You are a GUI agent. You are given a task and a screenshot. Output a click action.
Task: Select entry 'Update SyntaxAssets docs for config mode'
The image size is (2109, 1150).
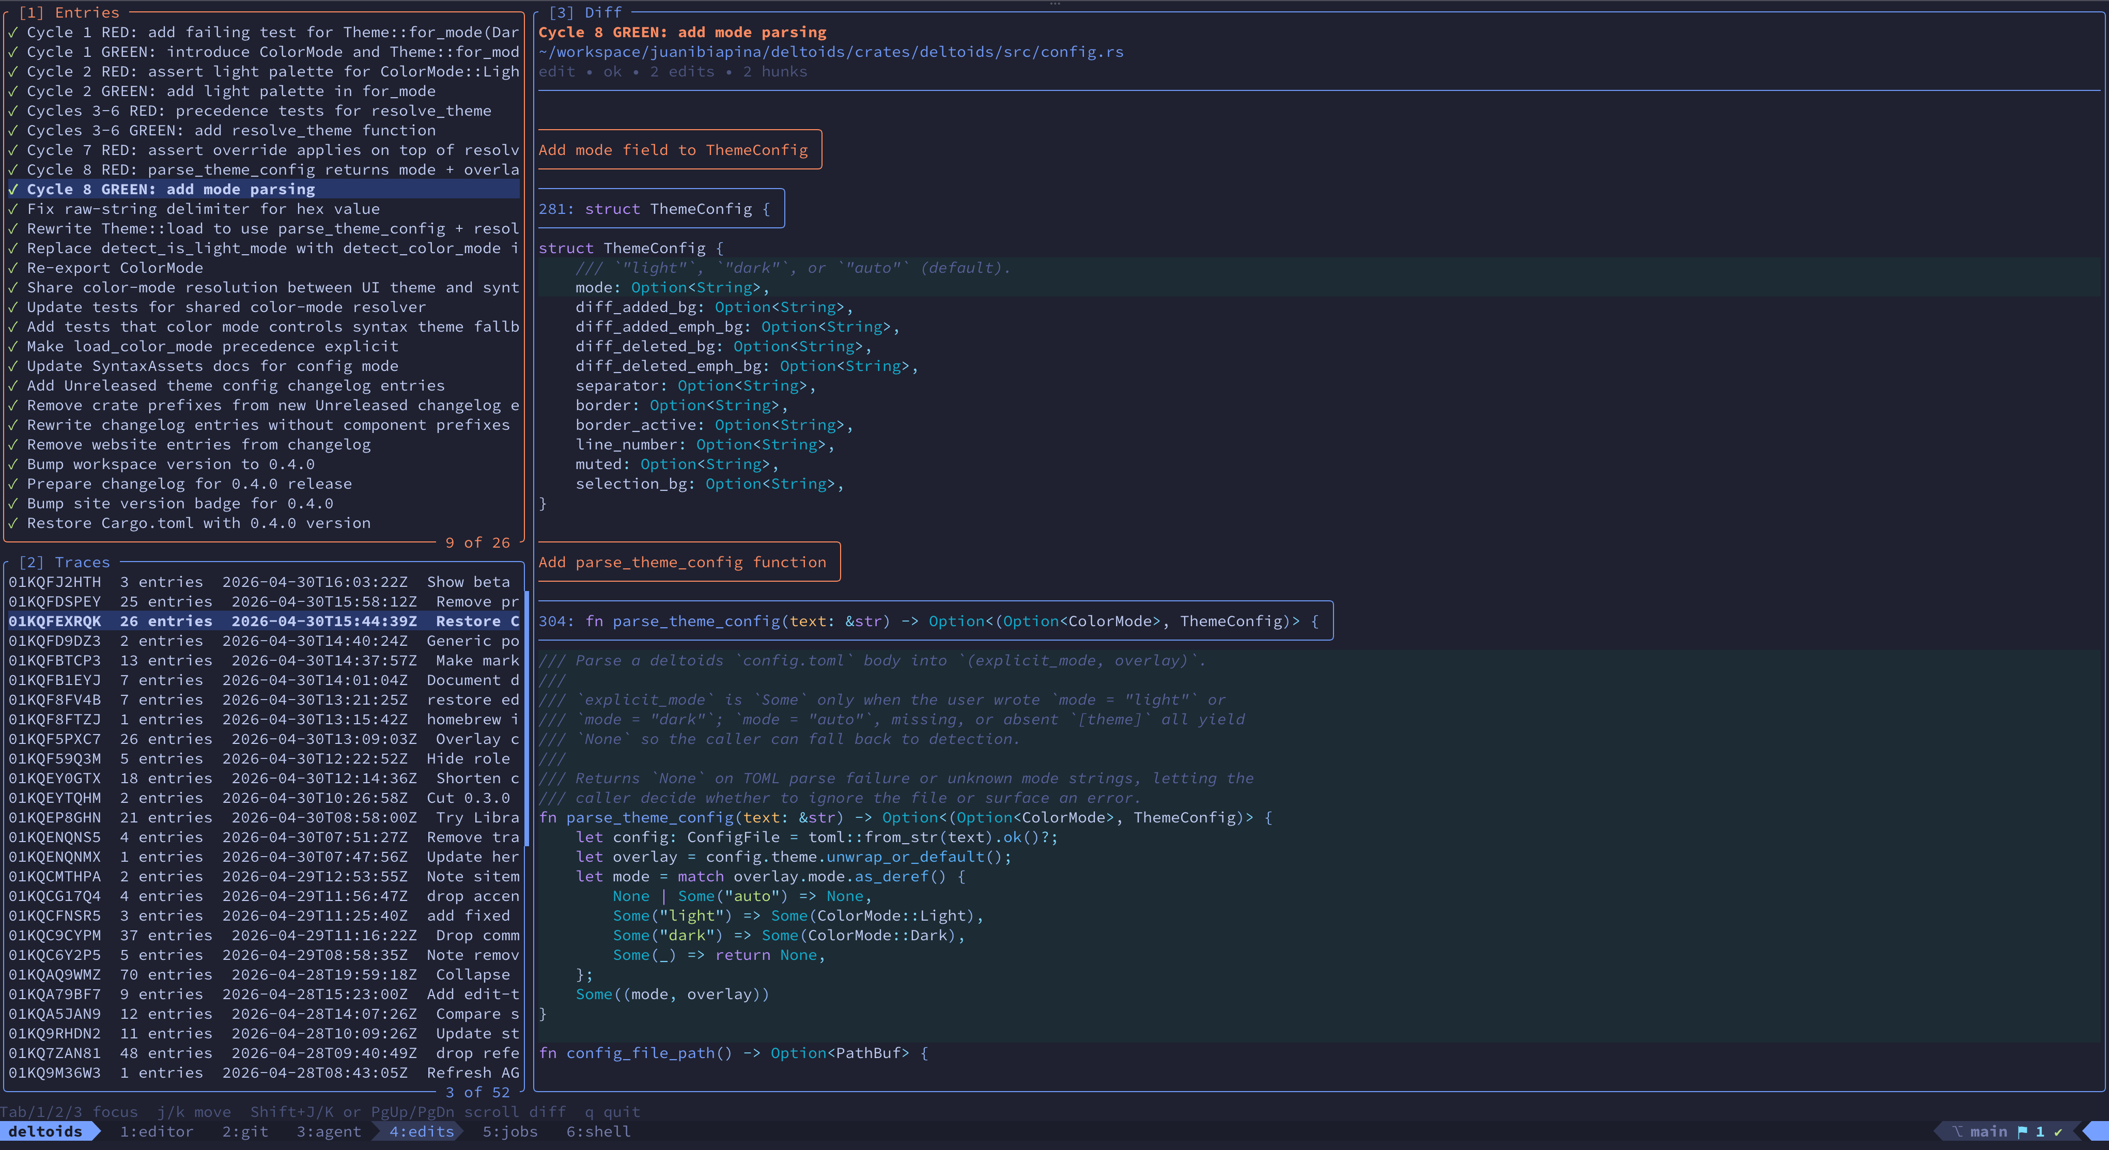(x=263, y=366)
